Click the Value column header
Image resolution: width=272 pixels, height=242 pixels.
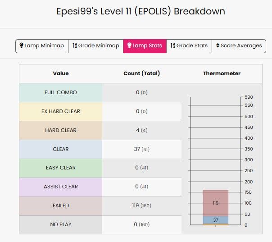(x=61, y=73)
